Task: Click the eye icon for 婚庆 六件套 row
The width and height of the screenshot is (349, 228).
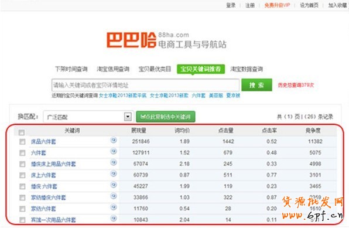Action: (x=114, y=185)
